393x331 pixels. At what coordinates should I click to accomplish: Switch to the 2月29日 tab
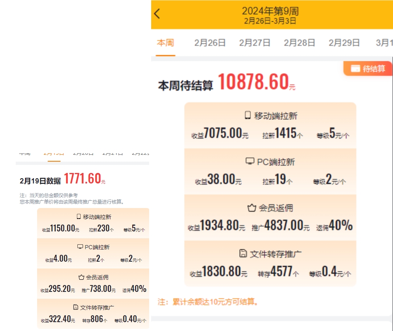click(x=344, y=43)
